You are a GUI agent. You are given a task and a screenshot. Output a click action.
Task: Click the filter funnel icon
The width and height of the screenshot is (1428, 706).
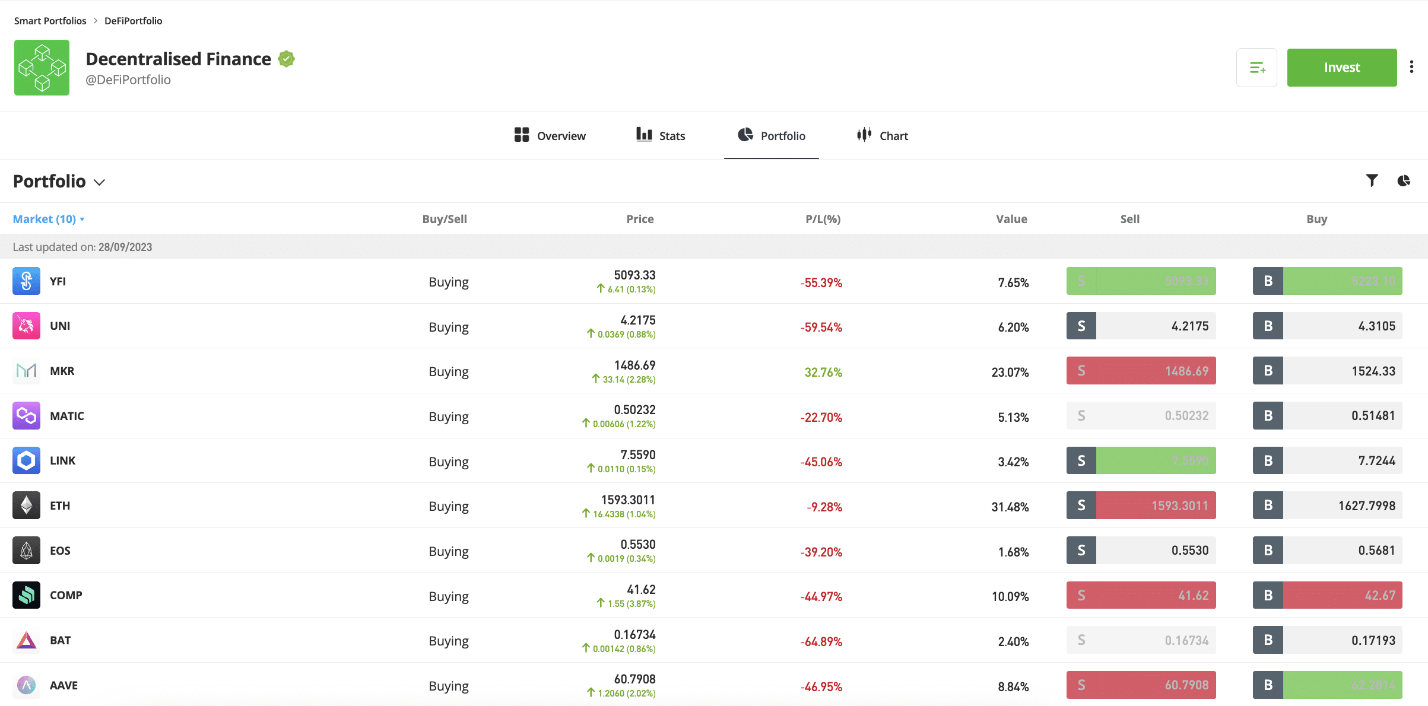[1372, 180]
